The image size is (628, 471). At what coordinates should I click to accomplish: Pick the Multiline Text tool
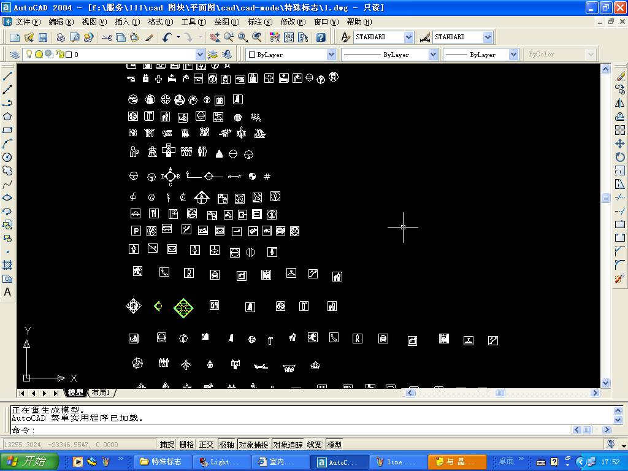[7, 292]
